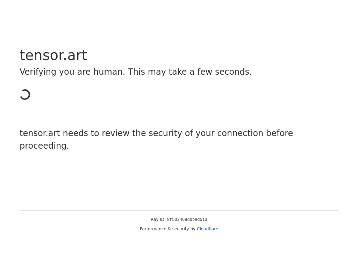The height and width of the screenshot is (268, 358).
Task: Click the word "human" in the subtitle
Action: click(x=109, y=72)
